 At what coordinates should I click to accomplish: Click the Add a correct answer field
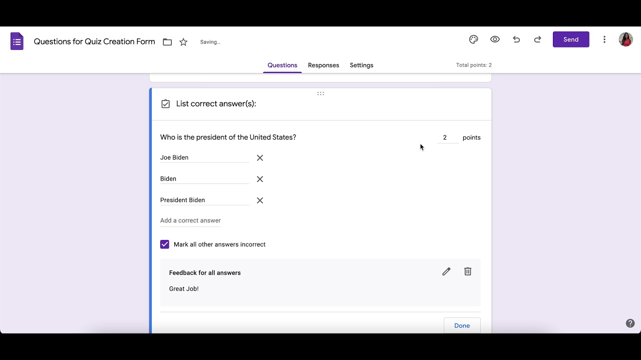click(190, 220)
